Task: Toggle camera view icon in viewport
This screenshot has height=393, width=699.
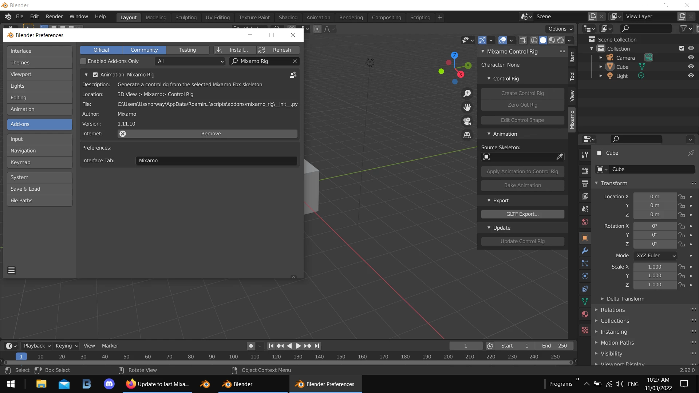Action: (x=467, y=121)
